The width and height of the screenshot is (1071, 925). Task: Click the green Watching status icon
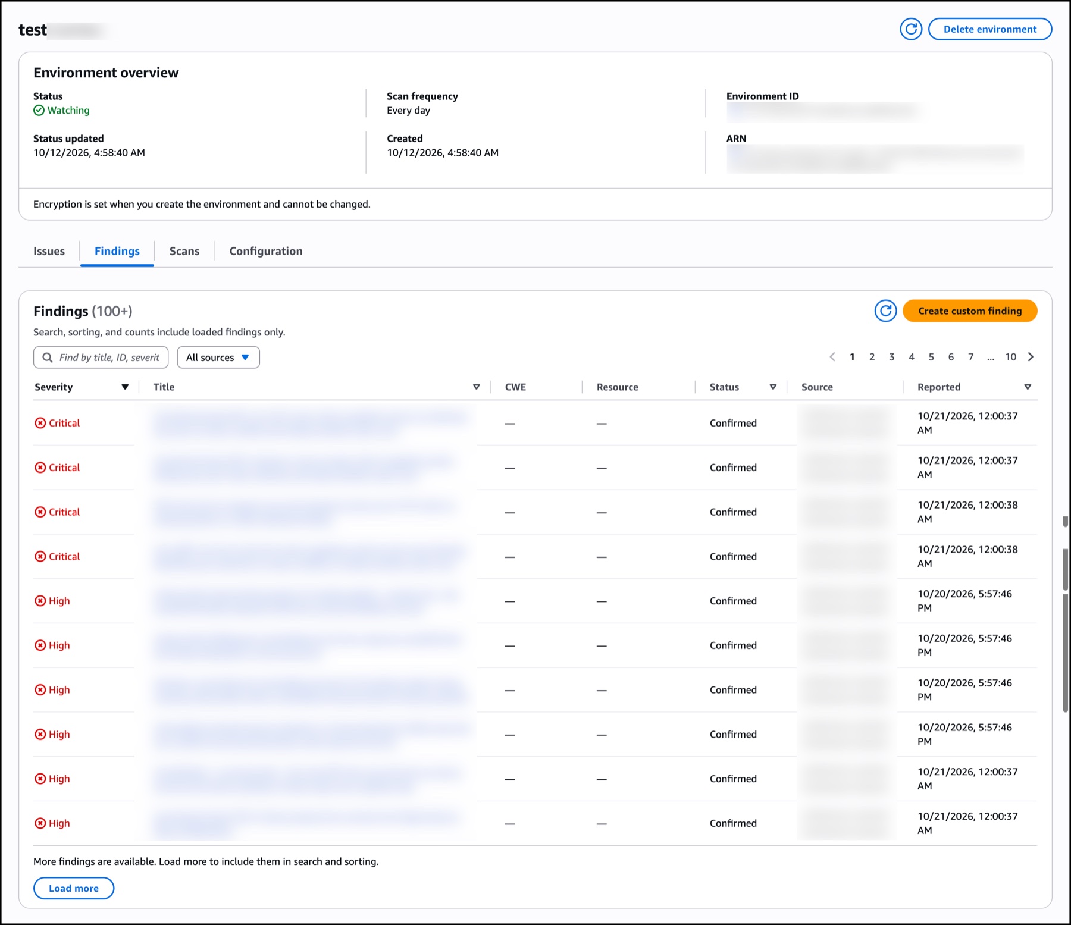point(39,111)
